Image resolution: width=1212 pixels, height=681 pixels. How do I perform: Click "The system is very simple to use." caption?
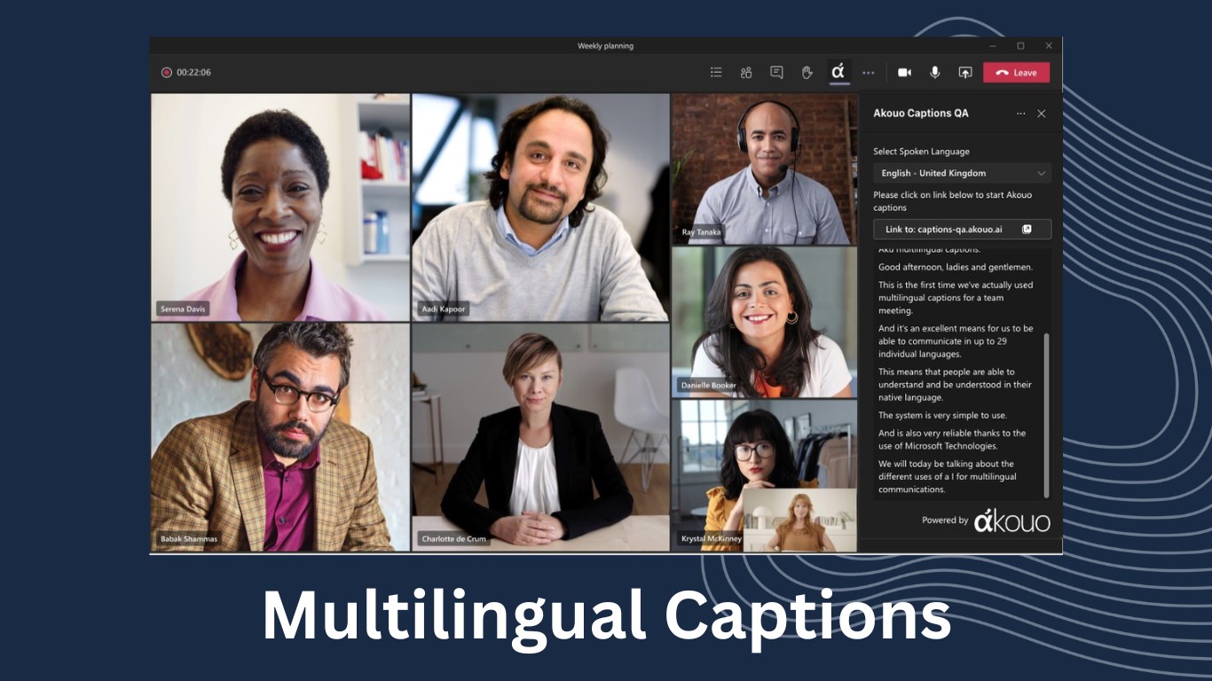pos(942,415)
